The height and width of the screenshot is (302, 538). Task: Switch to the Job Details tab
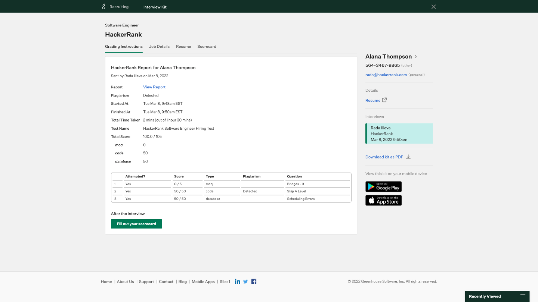click(x=159, y=47)
